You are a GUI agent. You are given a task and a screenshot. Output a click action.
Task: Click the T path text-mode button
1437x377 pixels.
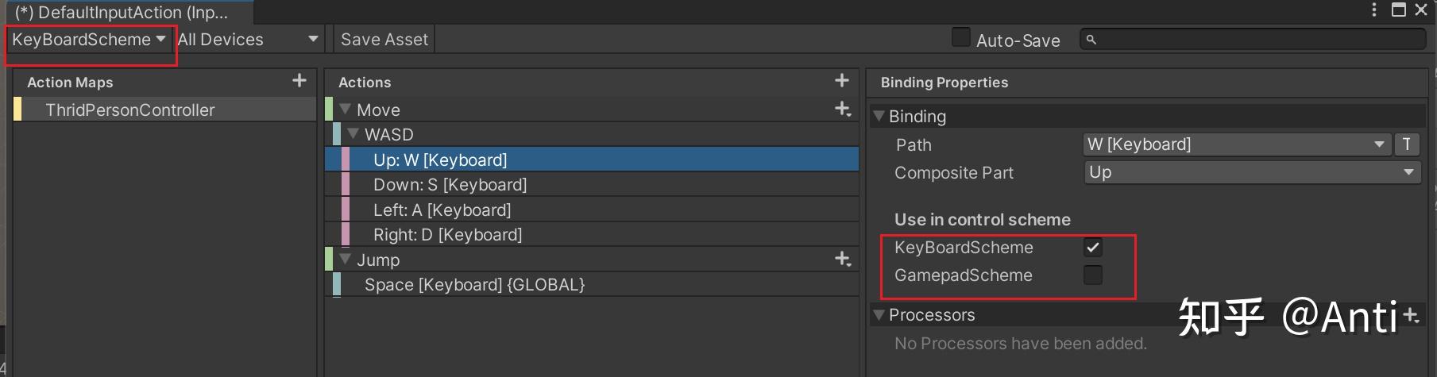coord(1406,144)
